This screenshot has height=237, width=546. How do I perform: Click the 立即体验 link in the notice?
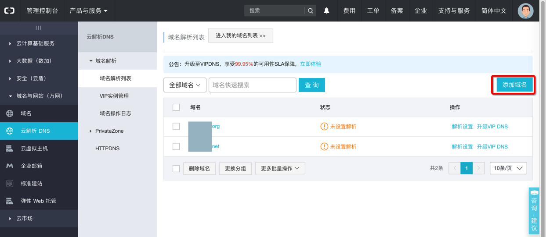click(x=311, y=64)
